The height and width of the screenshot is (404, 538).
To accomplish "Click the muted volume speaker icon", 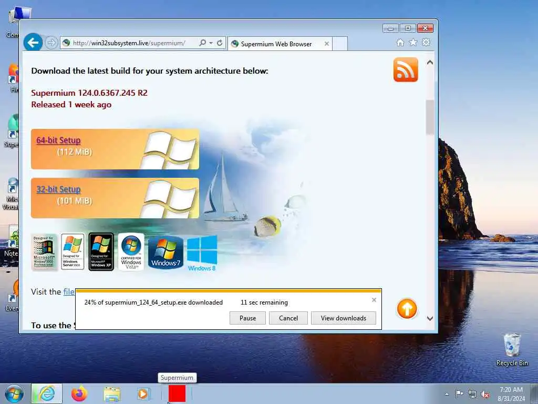I will pyautogui.click(x=485, y=394).
